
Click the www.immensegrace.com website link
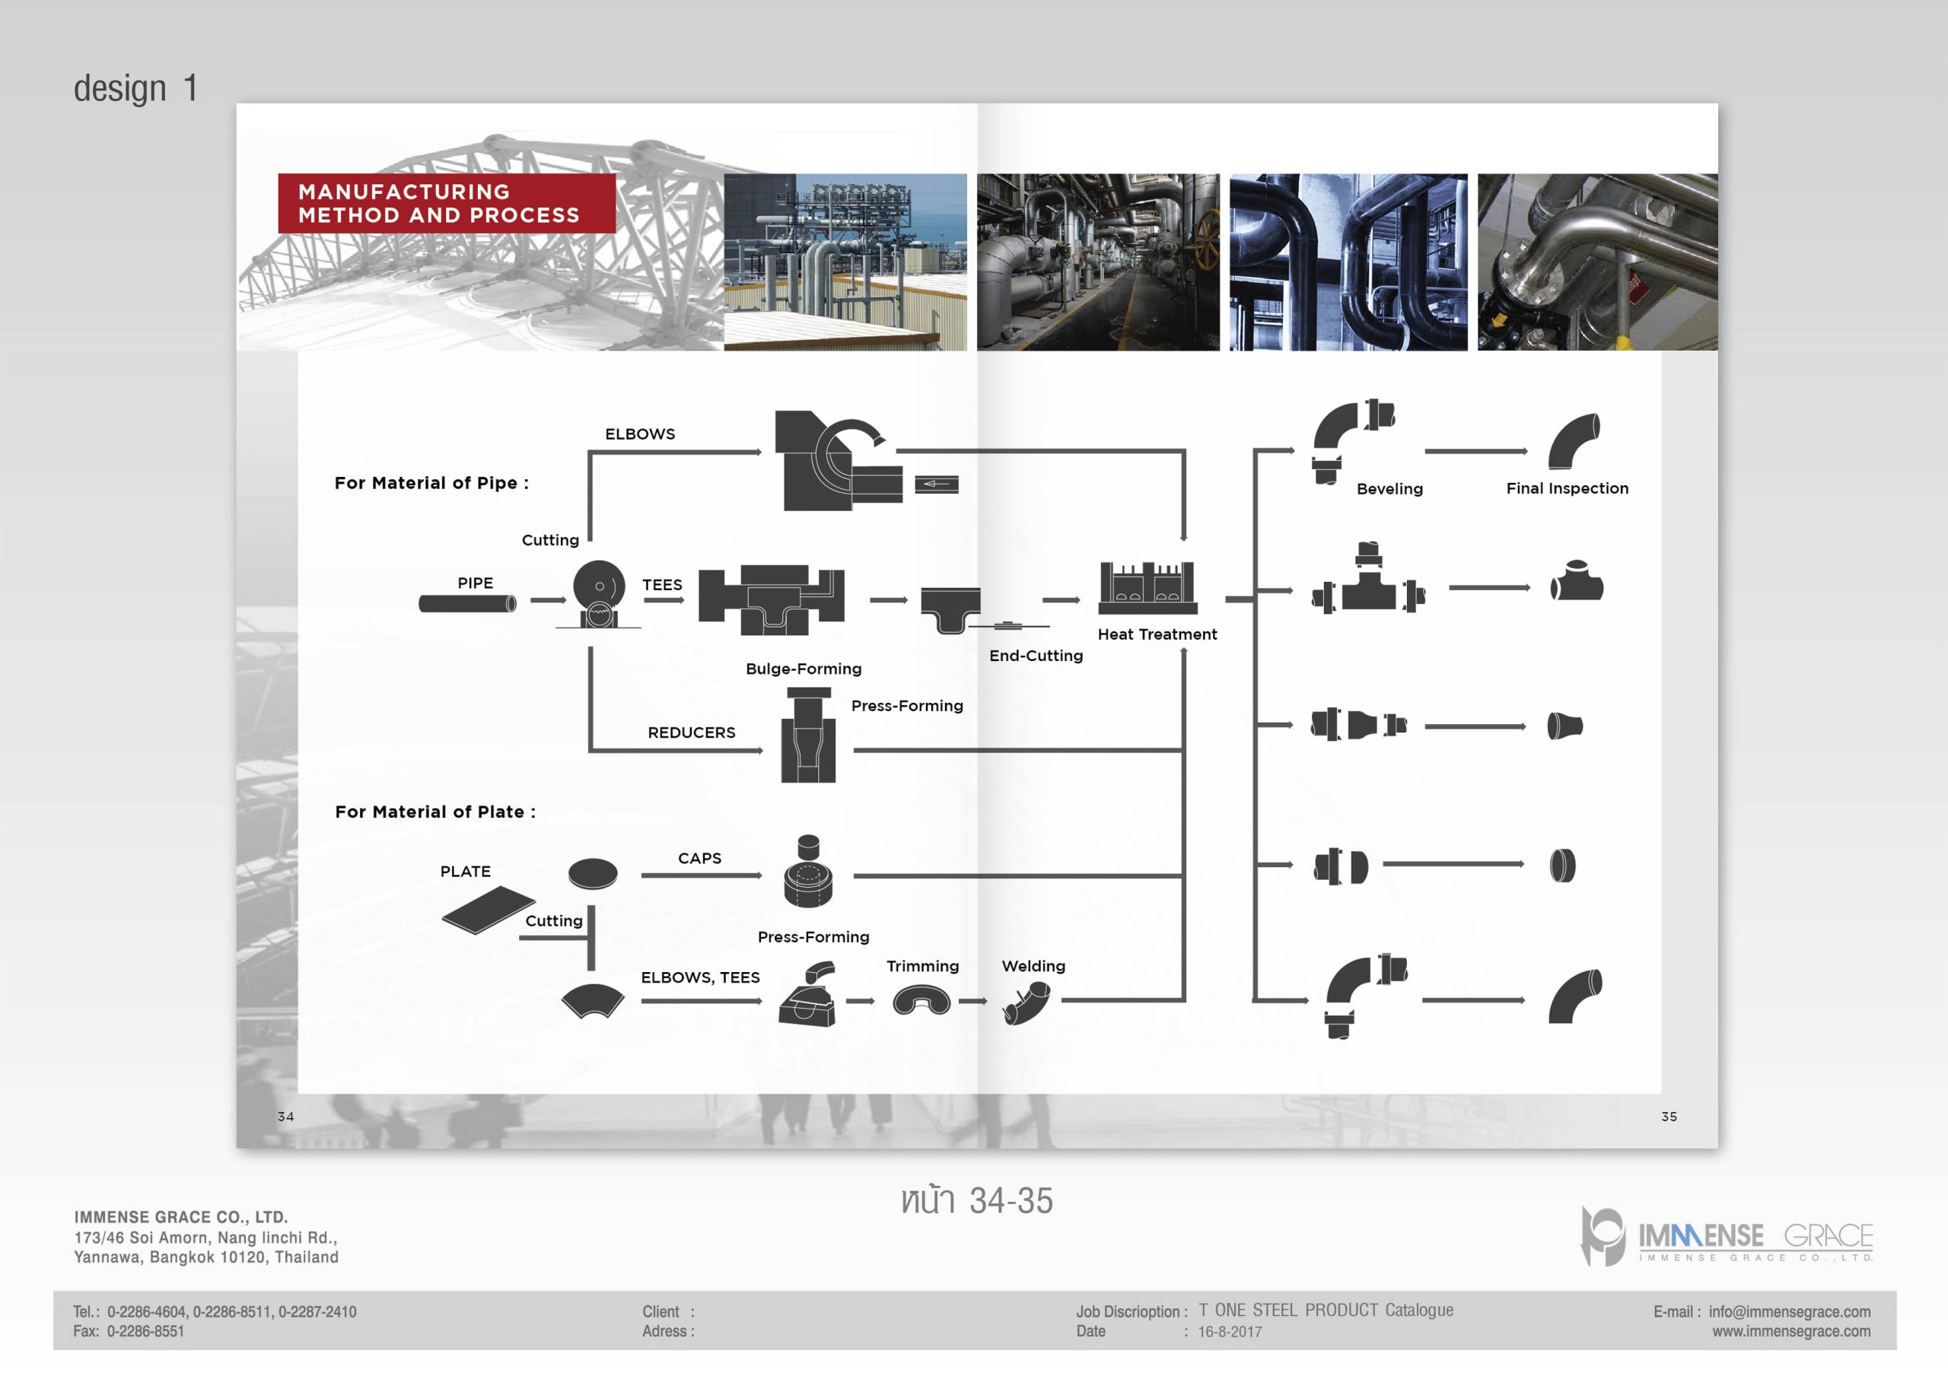click(x=1790, y=1331)
